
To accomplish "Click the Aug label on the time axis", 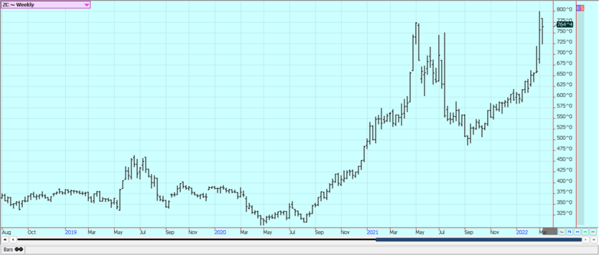I will [6, 232].
